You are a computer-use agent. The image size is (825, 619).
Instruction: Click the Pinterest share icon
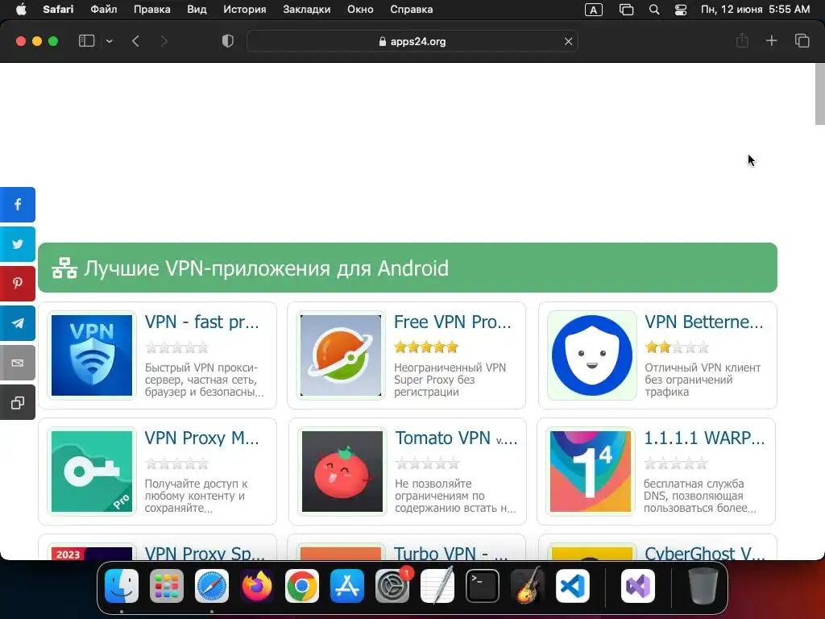pos(18,284)
